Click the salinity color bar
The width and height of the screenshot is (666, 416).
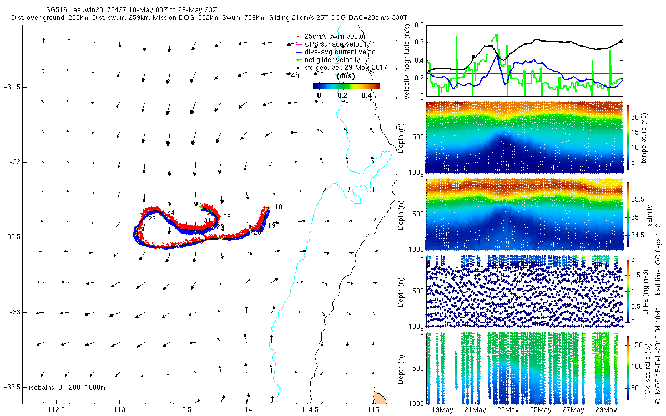[x=628, y=214]
